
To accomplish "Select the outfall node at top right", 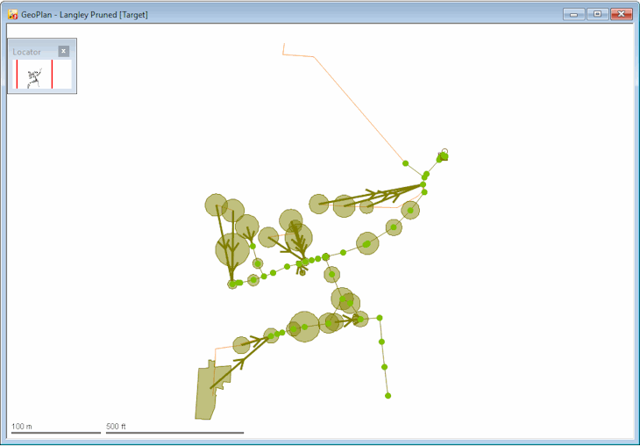I will pyautogui.click(x=444, y=155).
